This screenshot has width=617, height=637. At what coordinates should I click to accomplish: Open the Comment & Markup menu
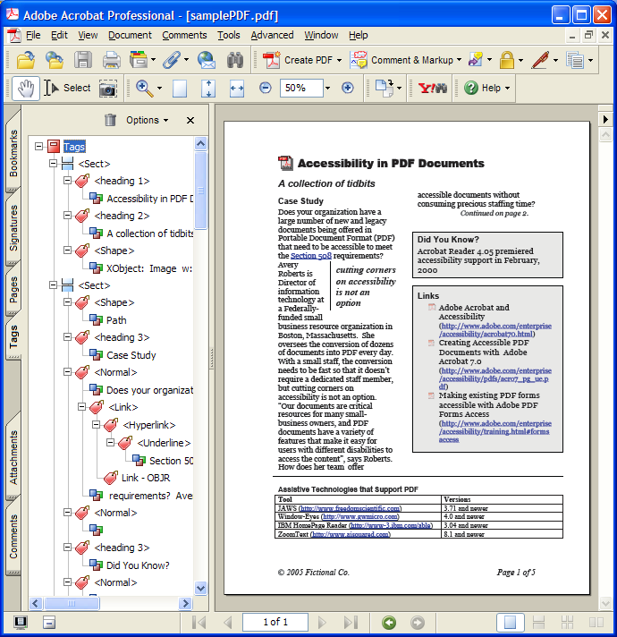pos(406,60)
